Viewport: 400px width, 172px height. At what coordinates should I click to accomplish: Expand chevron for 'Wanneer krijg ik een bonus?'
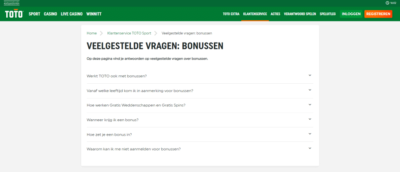310,119
